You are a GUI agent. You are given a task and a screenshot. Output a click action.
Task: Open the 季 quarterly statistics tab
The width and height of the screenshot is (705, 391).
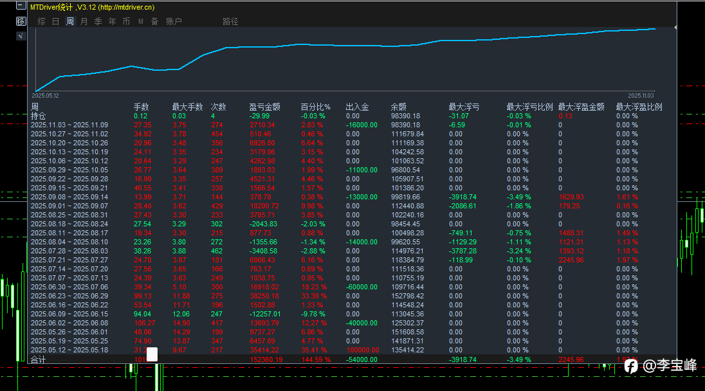(x=98, y=21)
